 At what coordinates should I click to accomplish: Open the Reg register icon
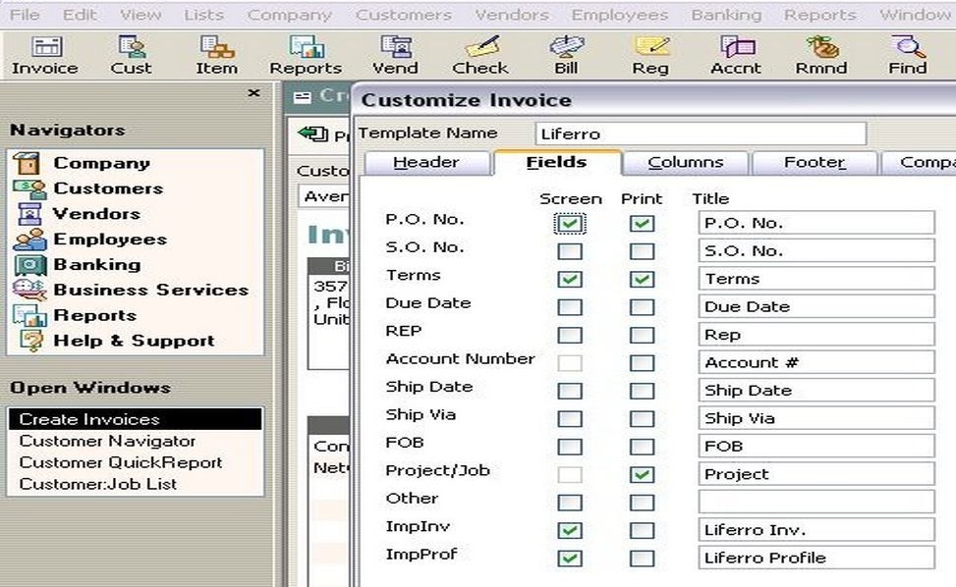649,52
